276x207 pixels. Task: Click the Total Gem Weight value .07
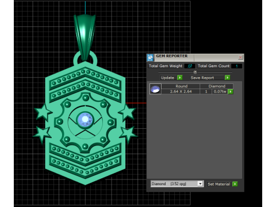tap(190, 66)
